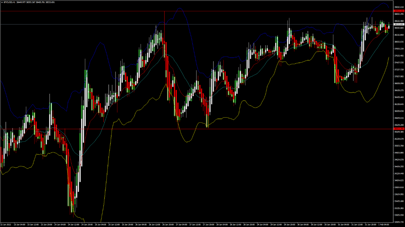Click the 22 Jan 2022 date label
Viewport: 405px width, 227px height.
pos(6,225)
